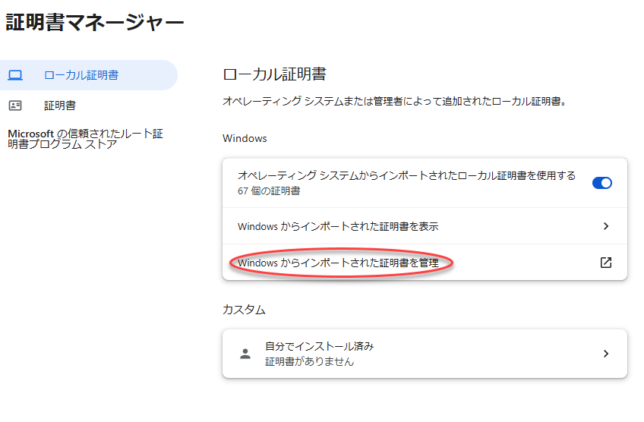The height and width of the screenshot is (422, 644).
Task: Click the person icon for 自分でインストール済み
Action: 245,354
